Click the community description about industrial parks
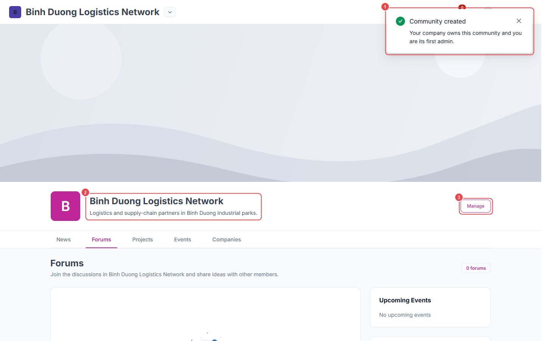 point(173,213)
